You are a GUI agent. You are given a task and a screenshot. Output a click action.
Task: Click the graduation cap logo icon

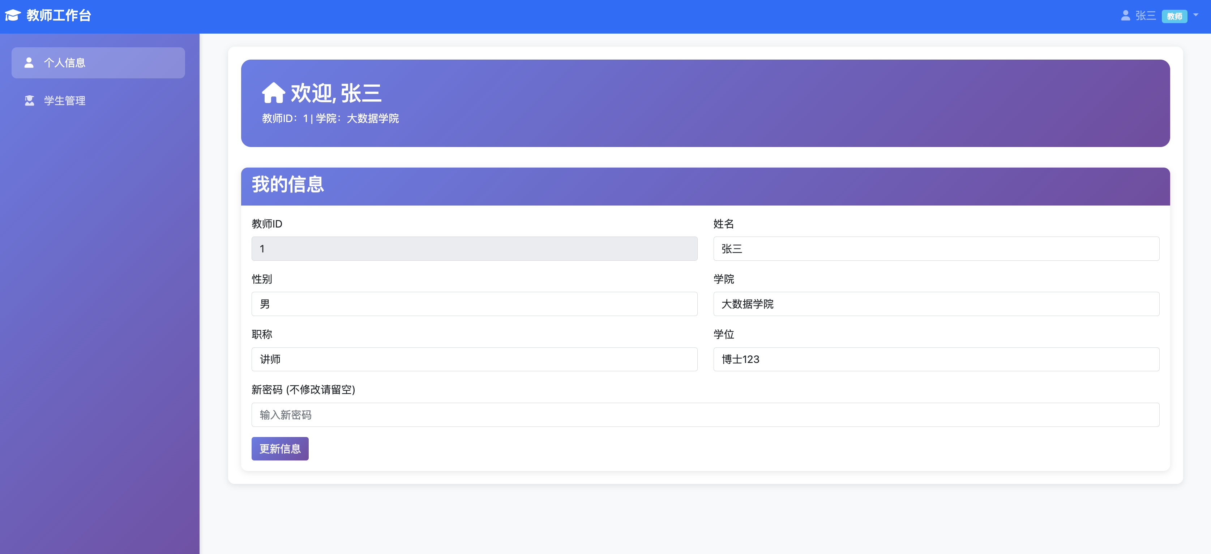pyautogui.click(x=13, y=16)
